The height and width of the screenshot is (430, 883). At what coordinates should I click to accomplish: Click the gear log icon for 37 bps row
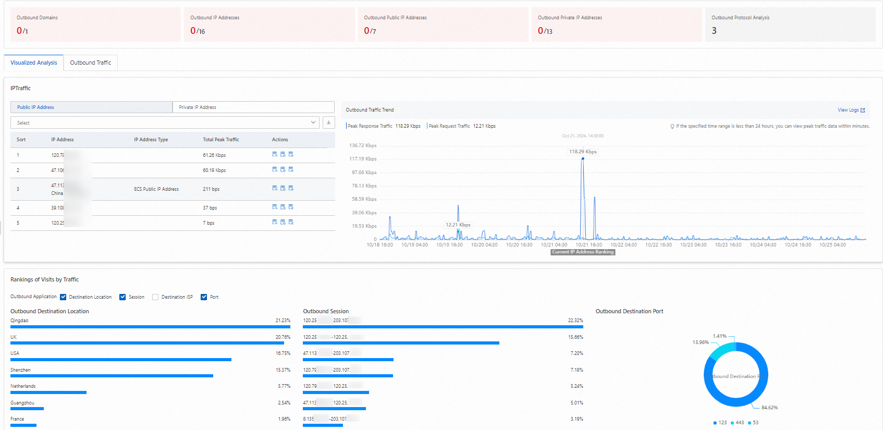pyautogui.click(x=291, y=207)
